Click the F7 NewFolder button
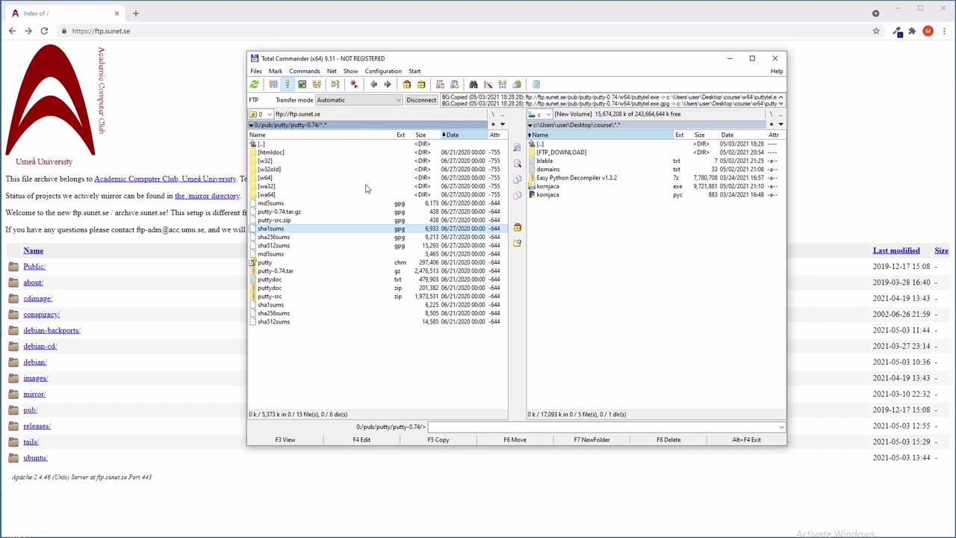The height and width of the screenshot is (538, 956). [592, 440]
